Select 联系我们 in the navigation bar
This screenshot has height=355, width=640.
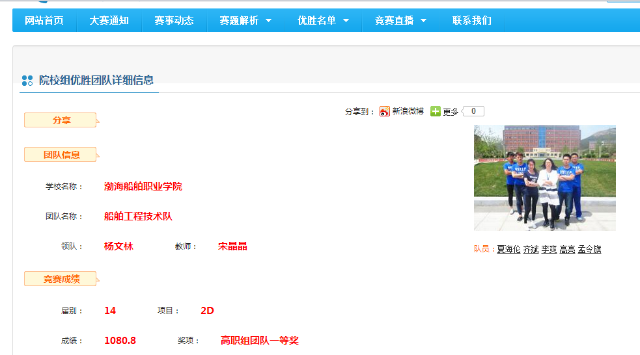click(472, 21)
